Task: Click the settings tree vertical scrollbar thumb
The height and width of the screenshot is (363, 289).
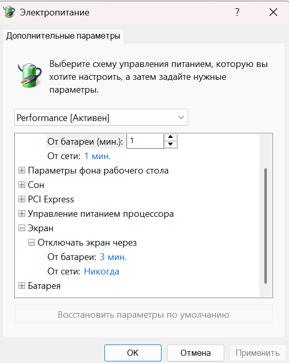Action: tap(266, 226)
